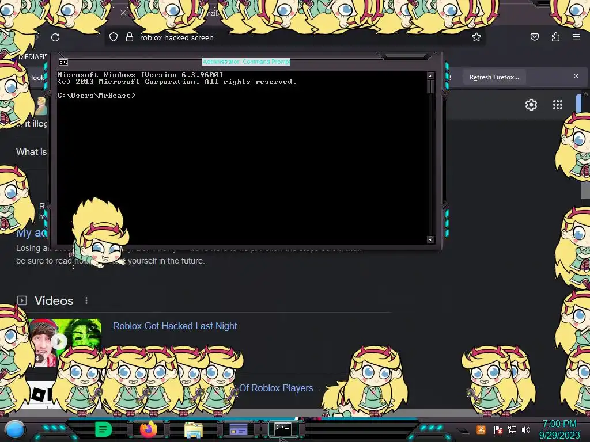Open Google settings gear icon

(x=531, y=105)
